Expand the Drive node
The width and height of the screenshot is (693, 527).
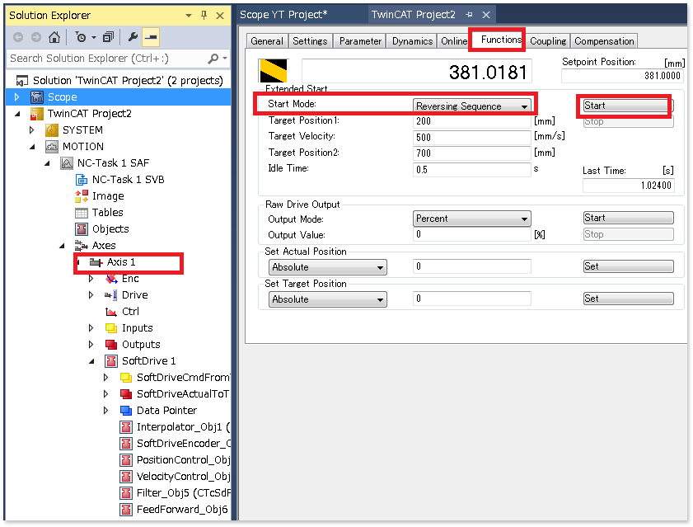tap(91, 295)
